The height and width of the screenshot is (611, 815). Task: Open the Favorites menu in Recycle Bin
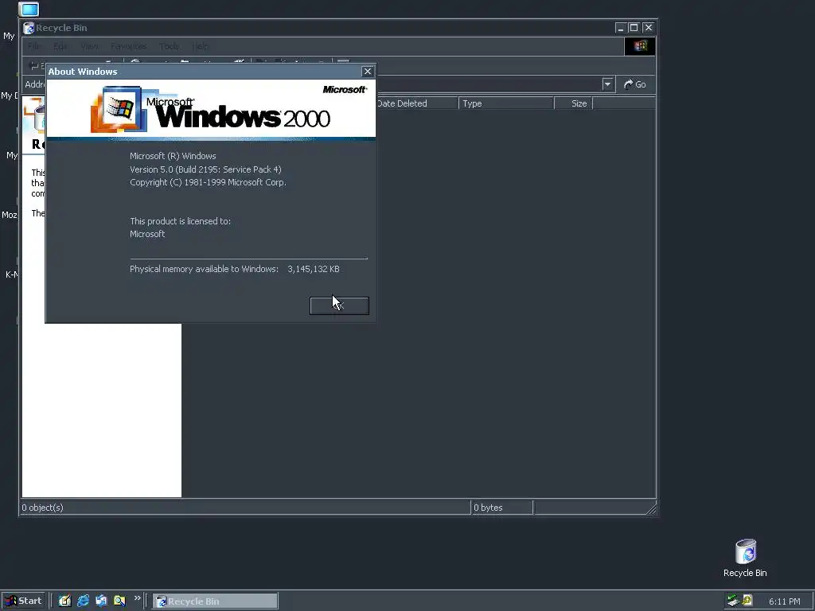pyautogui.click(x=128, y=46)
